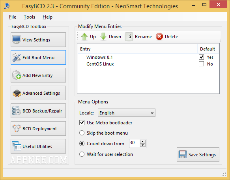230x180 pixels.
Task: Uncheck the Use Metro bootloader checkbox
Action: point(82,123)
